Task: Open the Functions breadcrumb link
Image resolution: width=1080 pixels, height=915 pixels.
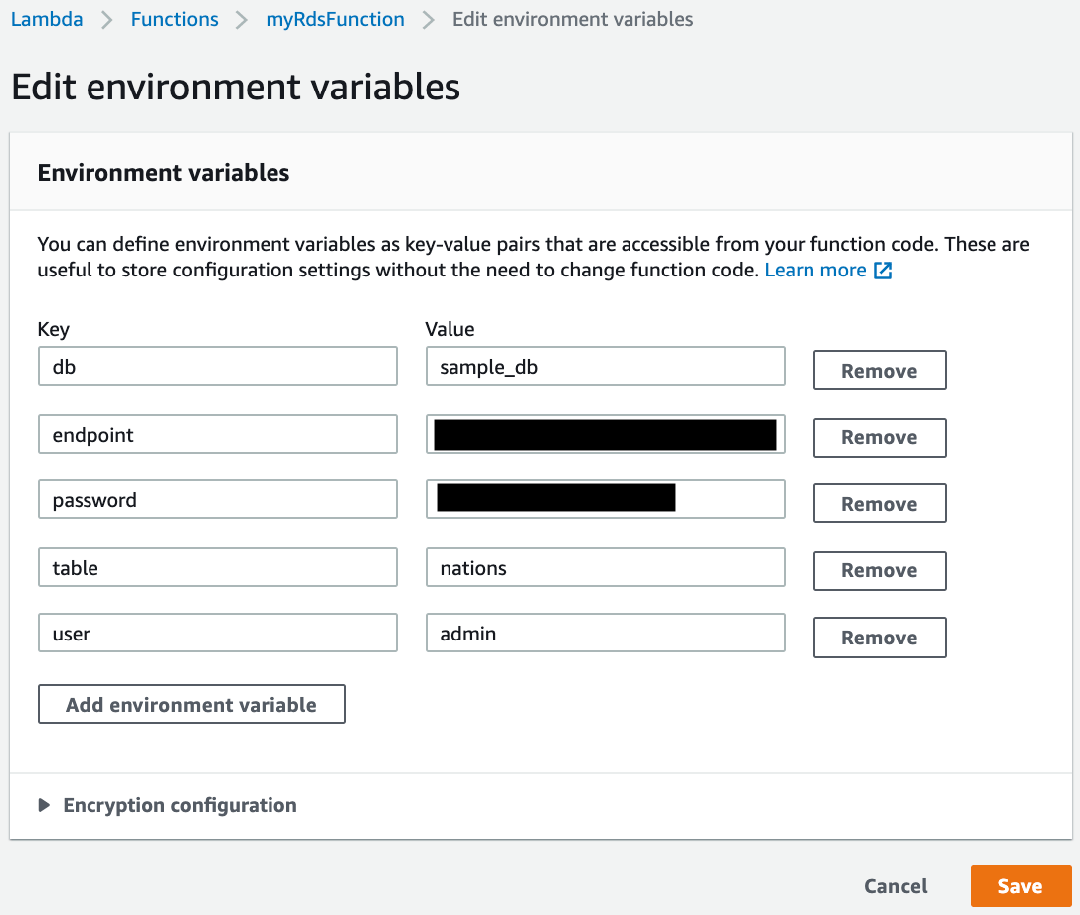Action: [x=174, y=18]
